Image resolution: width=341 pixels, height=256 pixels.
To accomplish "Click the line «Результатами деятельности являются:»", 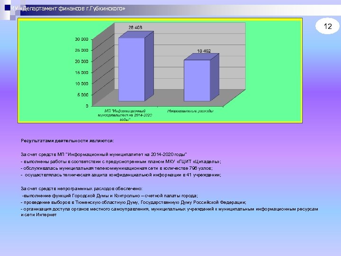I will (67, 141).
